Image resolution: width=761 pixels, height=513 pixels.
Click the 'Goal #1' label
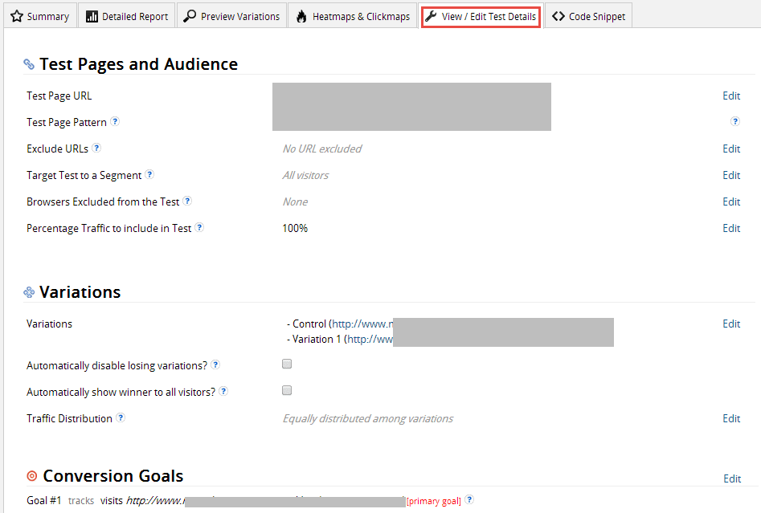44,500
